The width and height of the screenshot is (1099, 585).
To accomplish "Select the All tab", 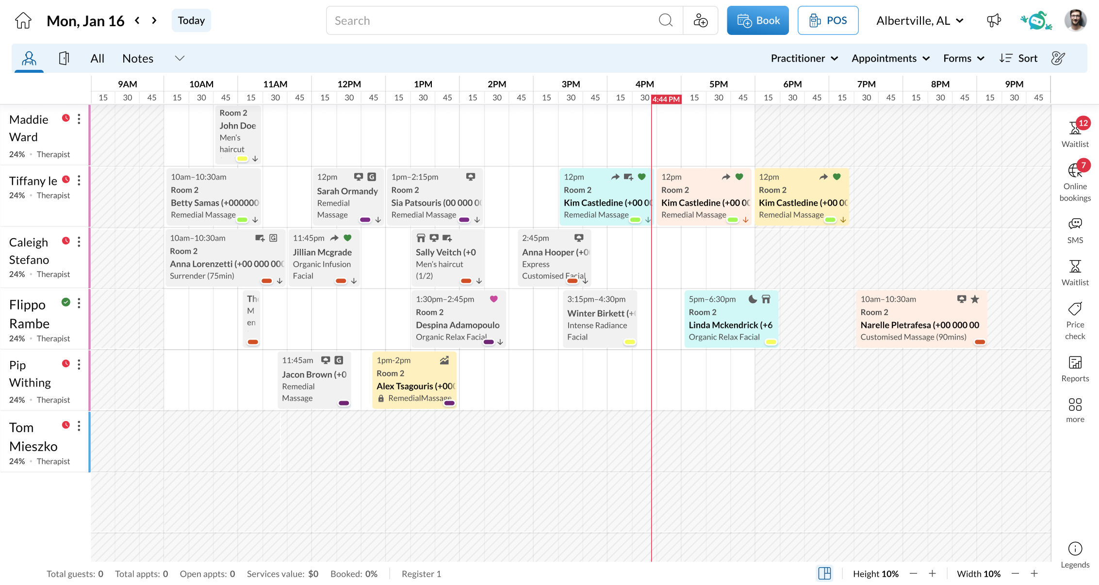I will point(97,58).
